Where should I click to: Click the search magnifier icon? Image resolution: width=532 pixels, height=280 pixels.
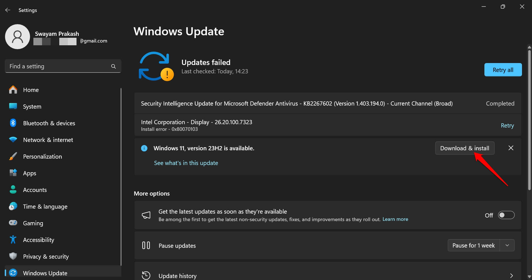[113, 66]
